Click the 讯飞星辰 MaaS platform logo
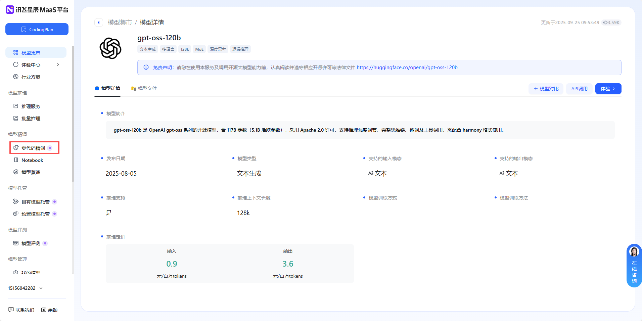This screenshot has height=321, width=642. pyautogui.click(x=37, y=10)
